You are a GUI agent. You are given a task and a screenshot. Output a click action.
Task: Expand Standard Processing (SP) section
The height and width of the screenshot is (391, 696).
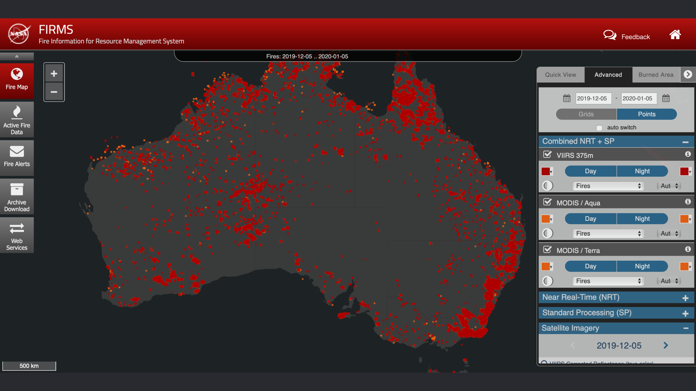pyautogui.click(x=685, y=314)
